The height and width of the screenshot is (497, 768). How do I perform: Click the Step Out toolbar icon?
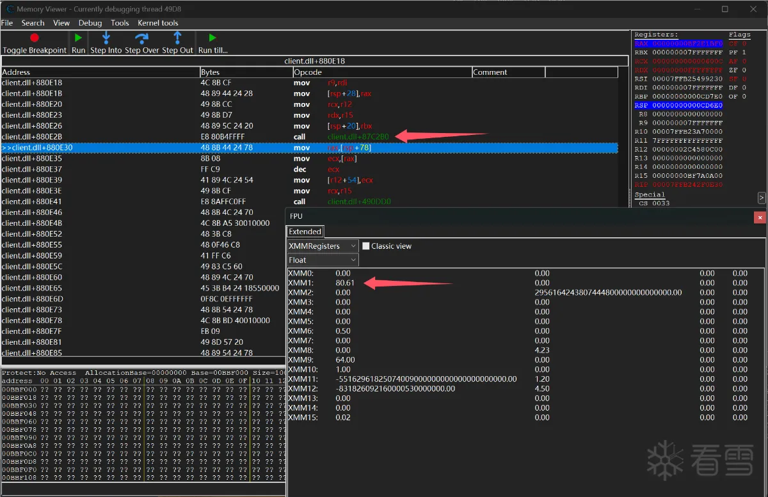pos(177,38)
